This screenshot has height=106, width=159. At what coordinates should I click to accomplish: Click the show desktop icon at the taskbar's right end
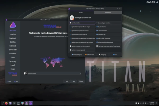[156, 103]
